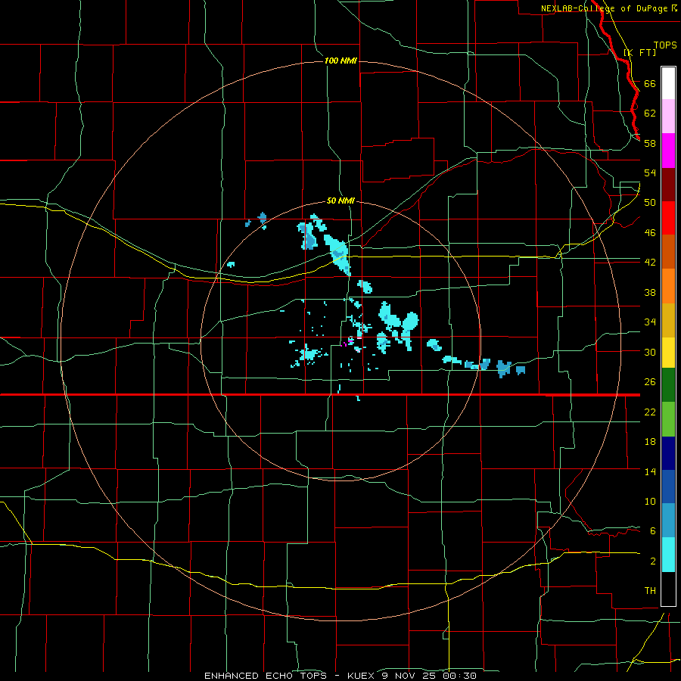Screen dimensions: 681x681
Task: Click the 30 legend value
Action: point(650,352)
